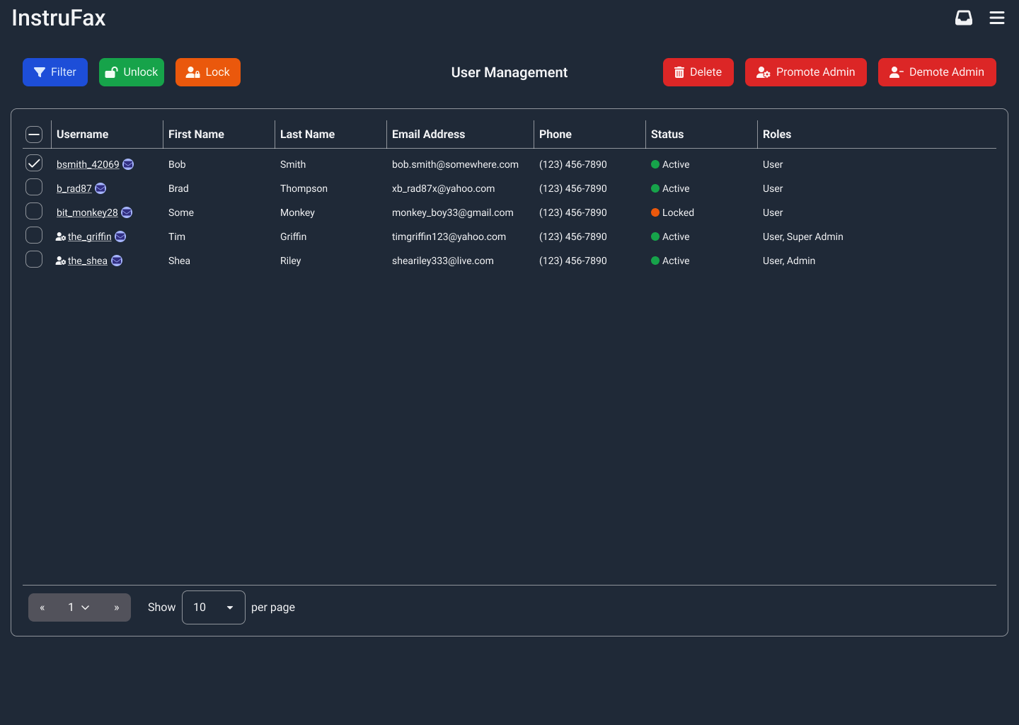Open the page number dropdown
This screenshot has width=1019, height=725.
point(79,607)
